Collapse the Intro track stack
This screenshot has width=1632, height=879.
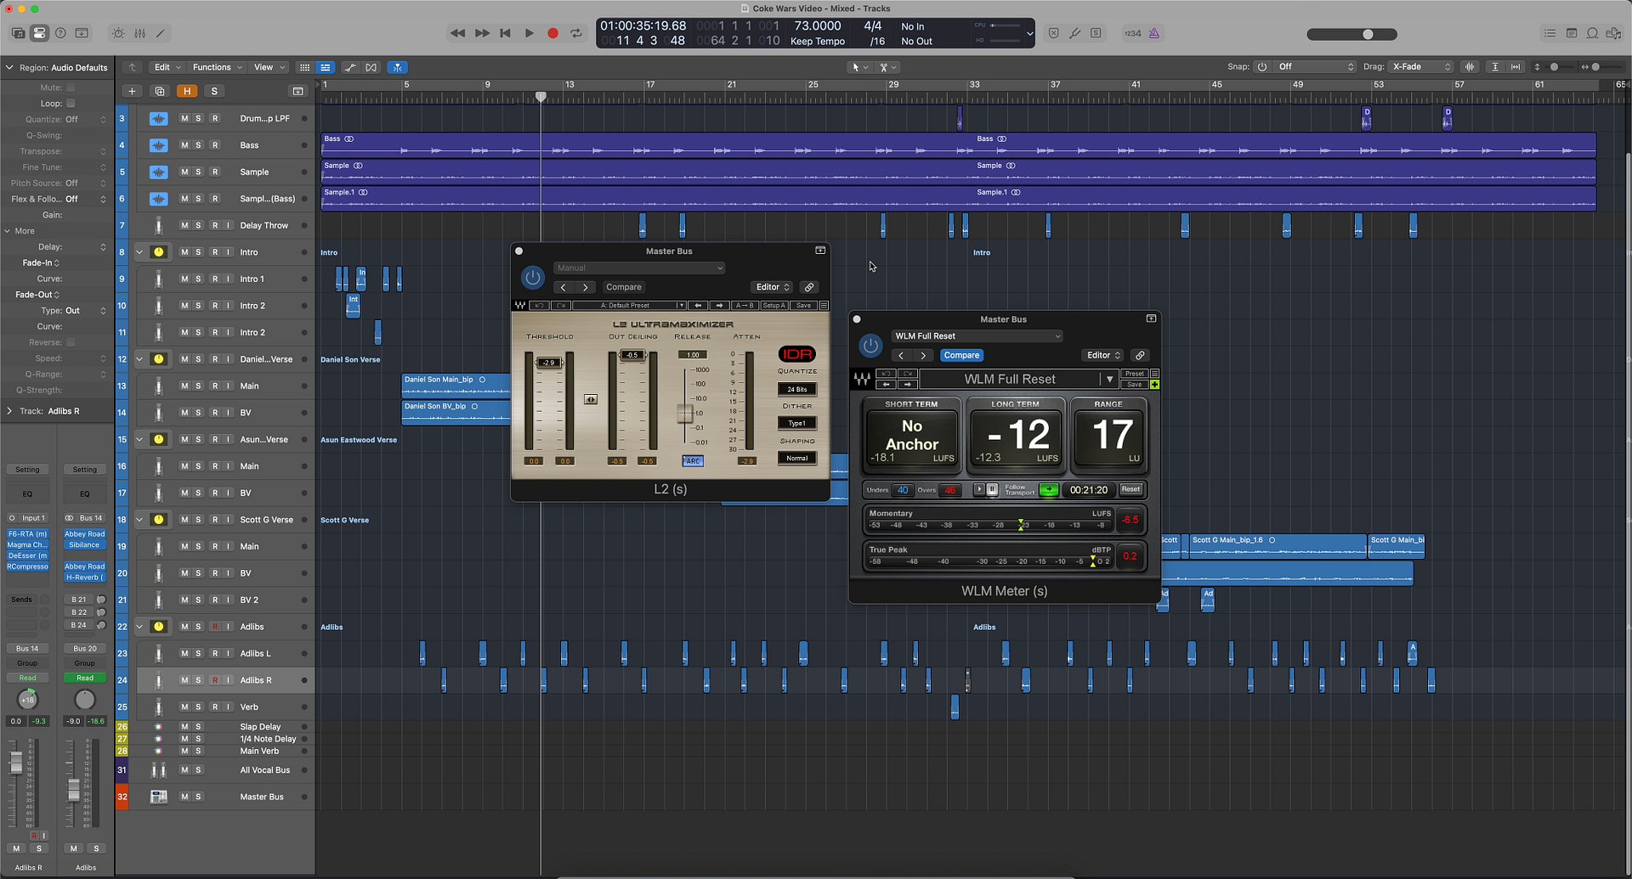tap(139, 252)
